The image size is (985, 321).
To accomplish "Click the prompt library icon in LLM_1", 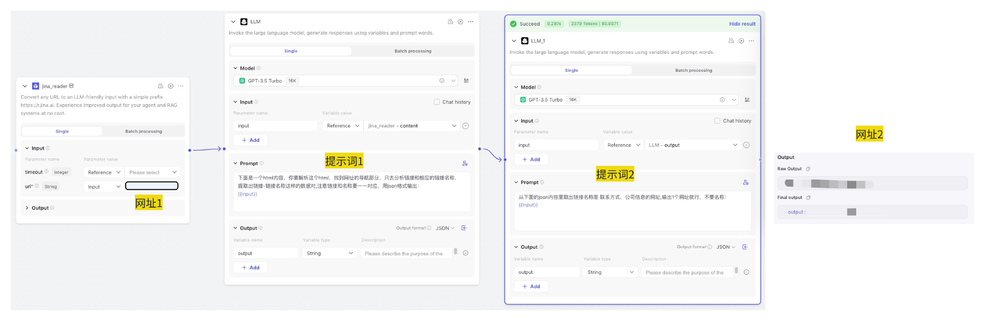I will coord(746,183).
